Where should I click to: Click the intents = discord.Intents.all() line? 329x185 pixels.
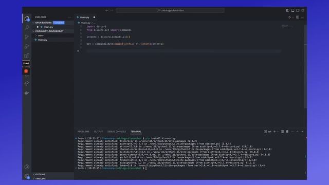pos(108,37)
